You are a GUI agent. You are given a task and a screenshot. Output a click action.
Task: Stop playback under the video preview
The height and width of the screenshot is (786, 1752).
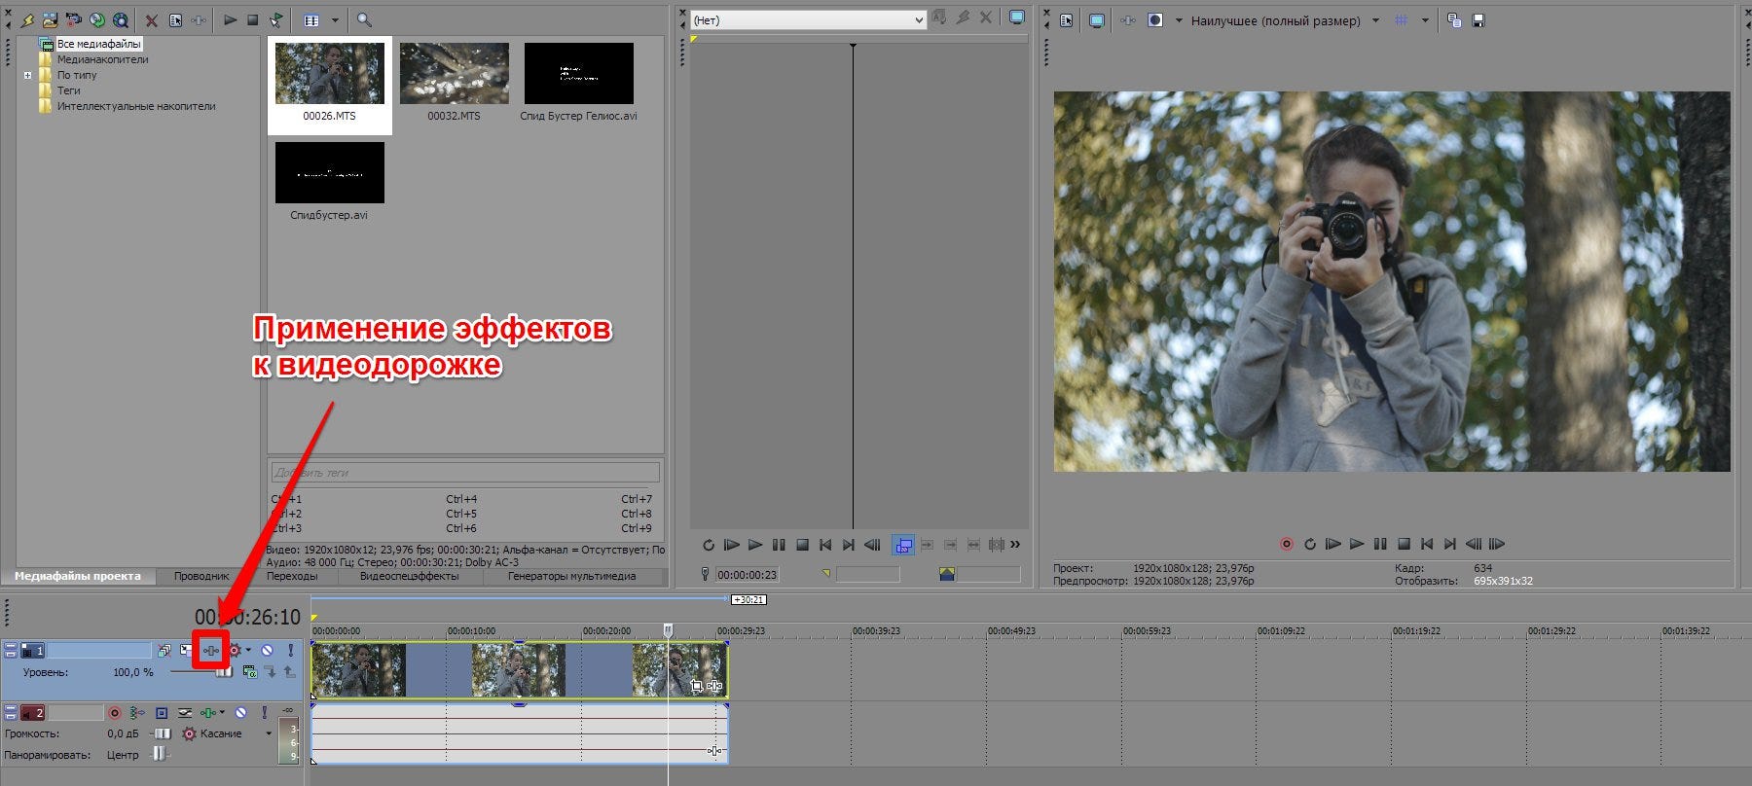[1404, 544]
